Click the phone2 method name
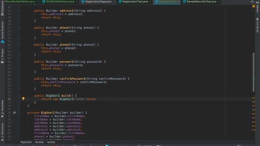This screenshot has width=260, height=146. tap(65, 45)
